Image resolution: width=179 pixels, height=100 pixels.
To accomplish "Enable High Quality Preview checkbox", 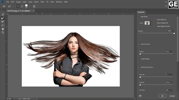I will tap(156, 26).
